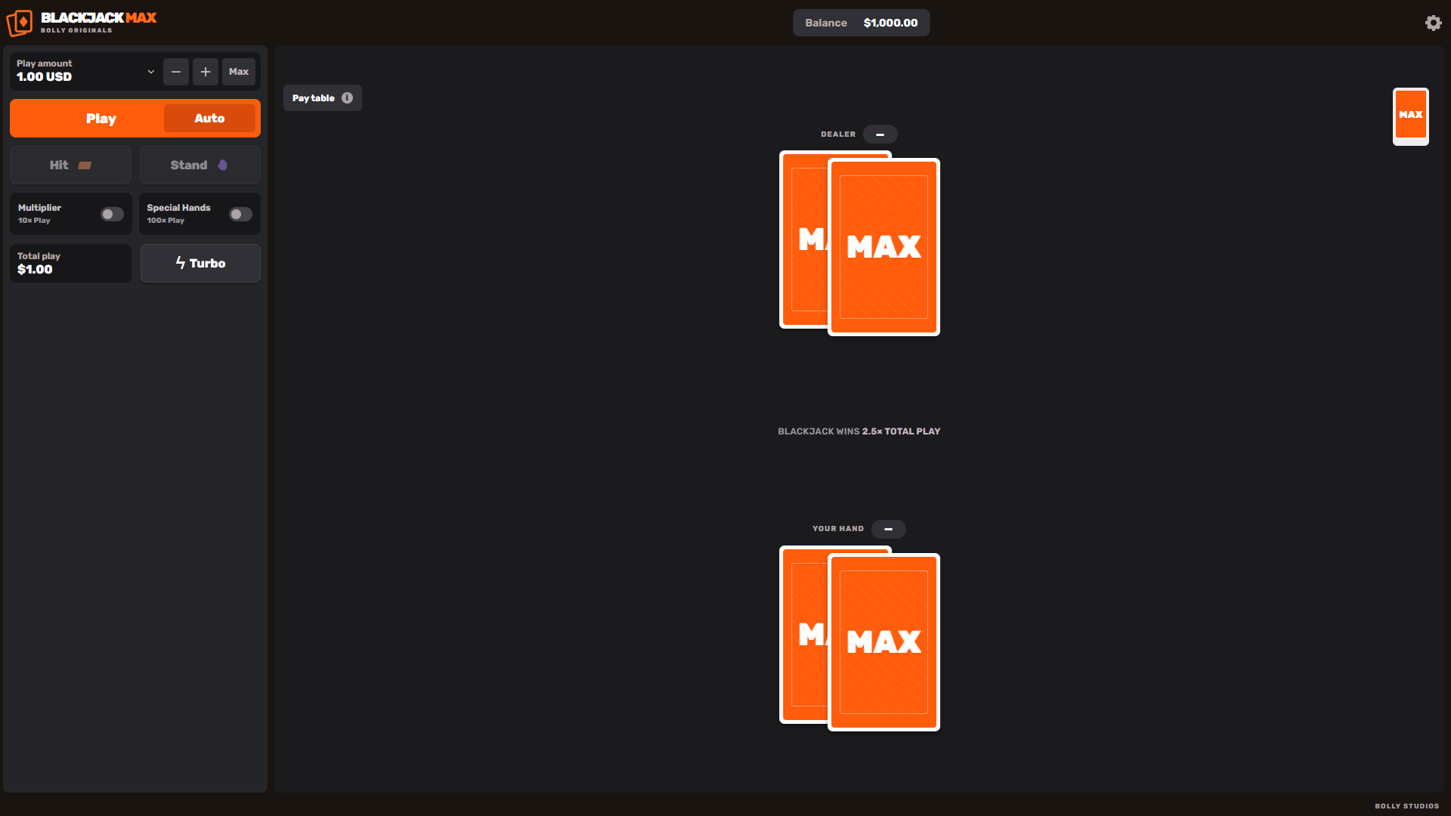Click the Total play $1.00 box
The image size is (1451, 816).
tap(70, 263)
